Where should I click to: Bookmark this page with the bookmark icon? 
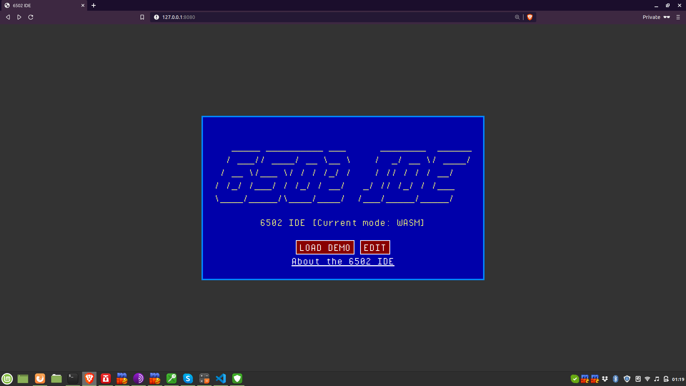[x=142, y=17]
